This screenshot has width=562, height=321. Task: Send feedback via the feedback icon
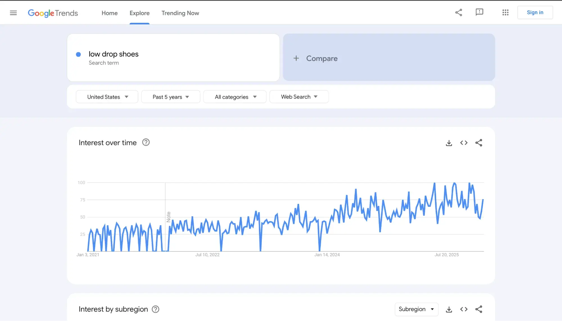click(x=480, y=12)
